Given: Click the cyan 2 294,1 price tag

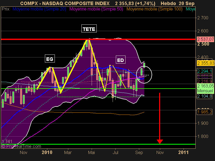Looking at the screenshot, I should click(204, 71).
